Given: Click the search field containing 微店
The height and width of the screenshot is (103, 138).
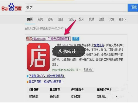Looking at the screenshot, I should click(76, 8).
